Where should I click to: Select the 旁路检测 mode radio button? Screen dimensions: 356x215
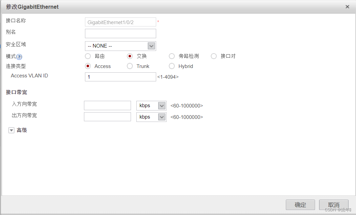(x=172, y=56)
